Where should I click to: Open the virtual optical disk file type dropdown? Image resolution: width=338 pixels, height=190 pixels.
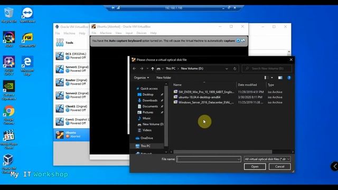267,159
